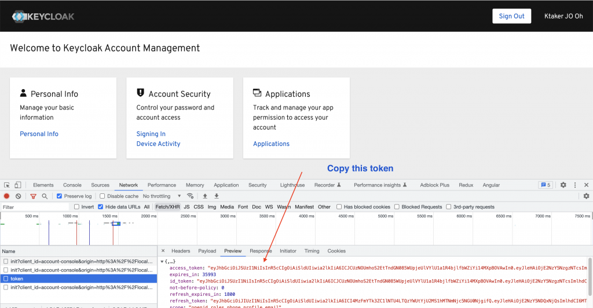Filter requests by Fetch/XHR
This screenshot has height=308, width=593.
[x=167, y=207]
